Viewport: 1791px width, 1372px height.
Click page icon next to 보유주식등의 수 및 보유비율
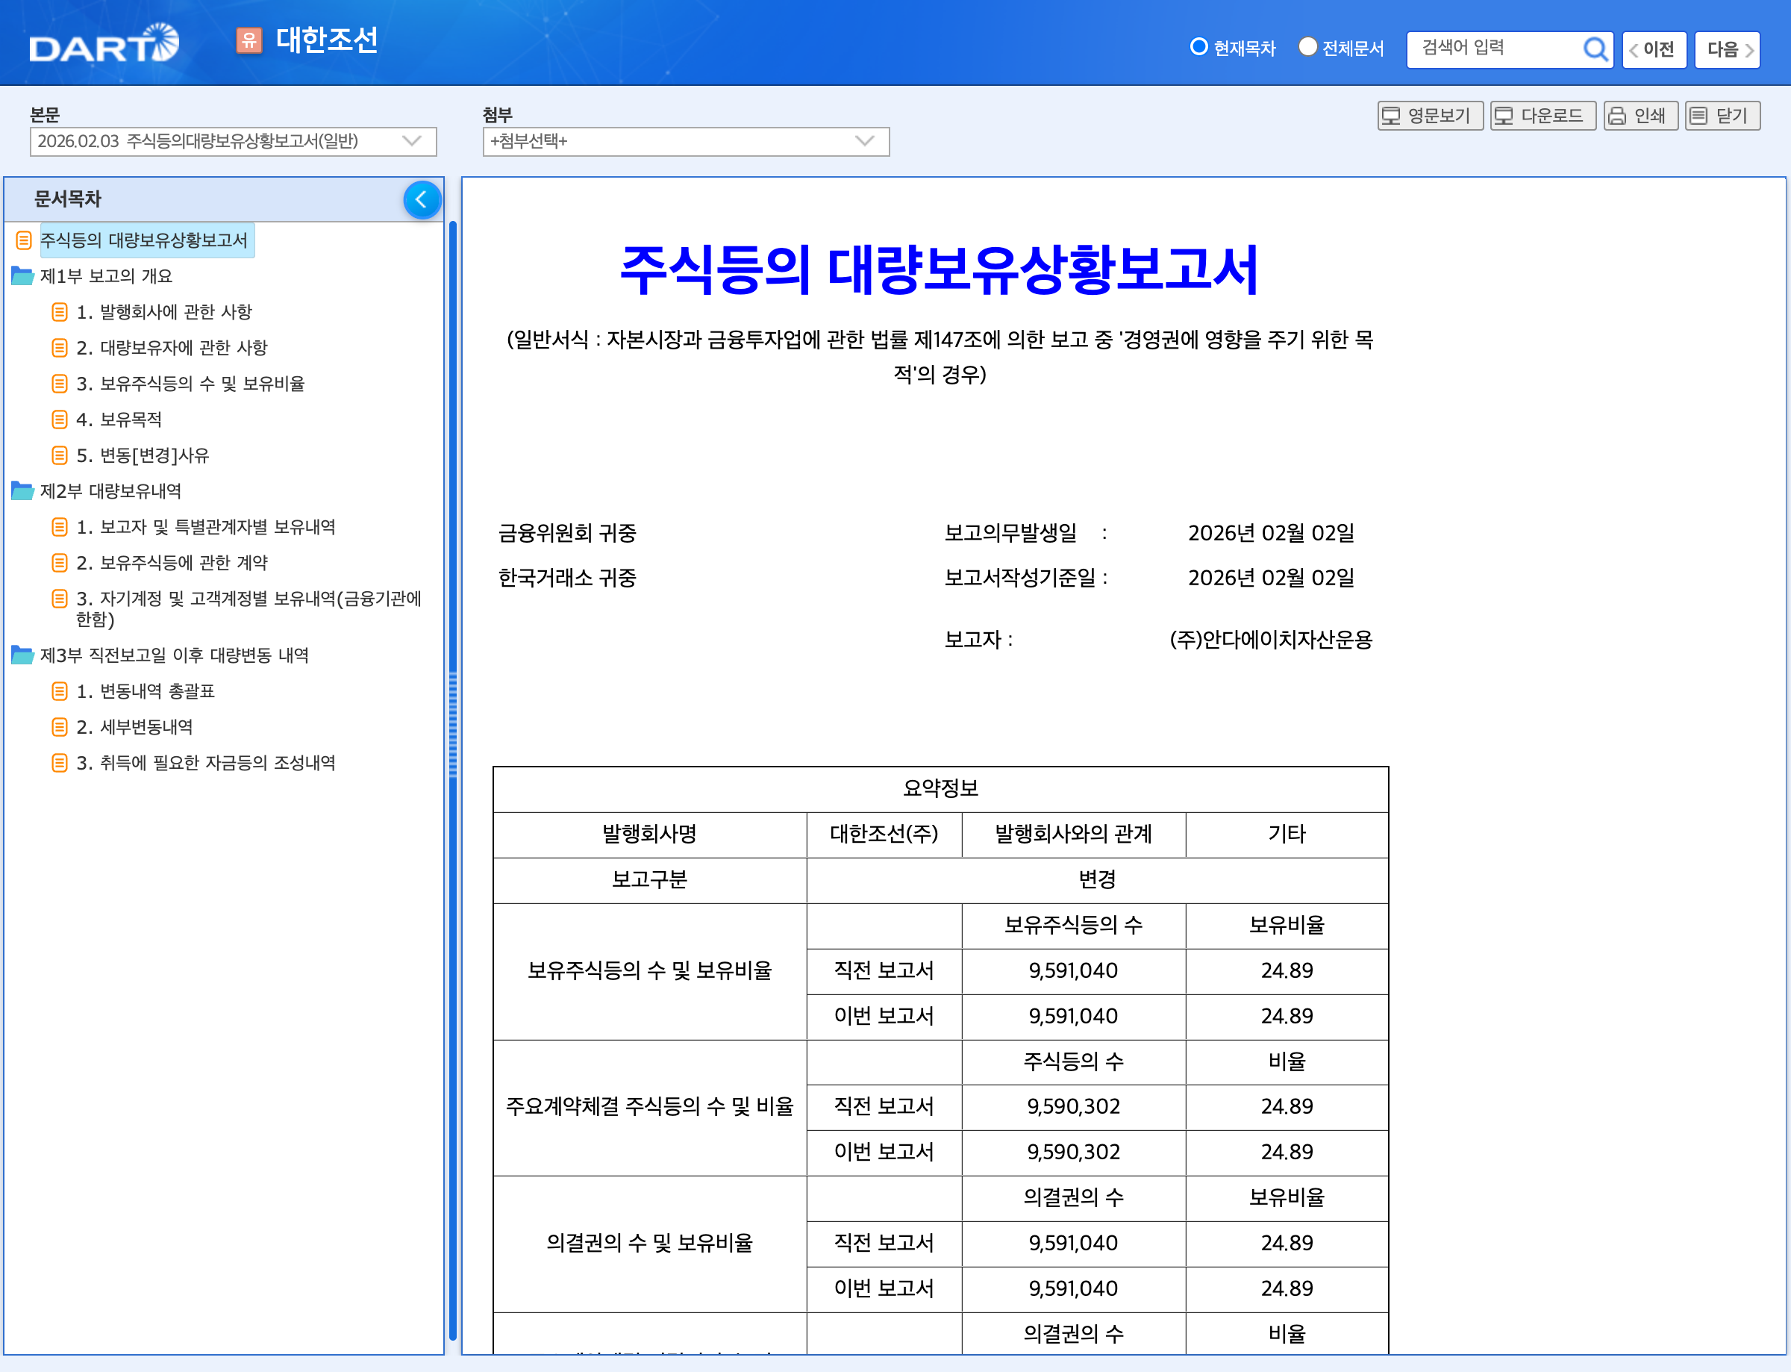(60, 384)
